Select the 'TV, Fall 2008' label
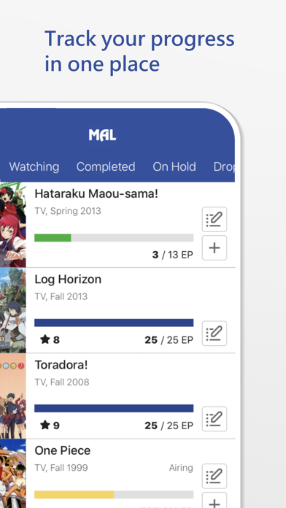Screen dimensions: 286x508 [x=62, y=382]
